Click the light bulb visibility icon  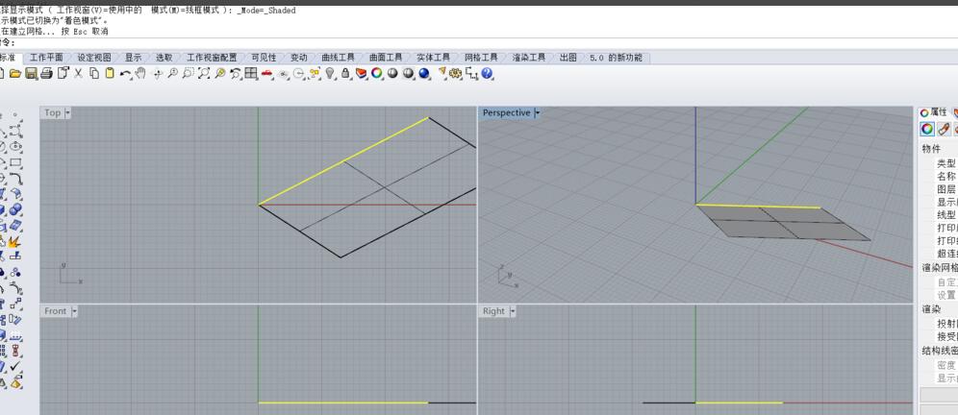(330, 74)
